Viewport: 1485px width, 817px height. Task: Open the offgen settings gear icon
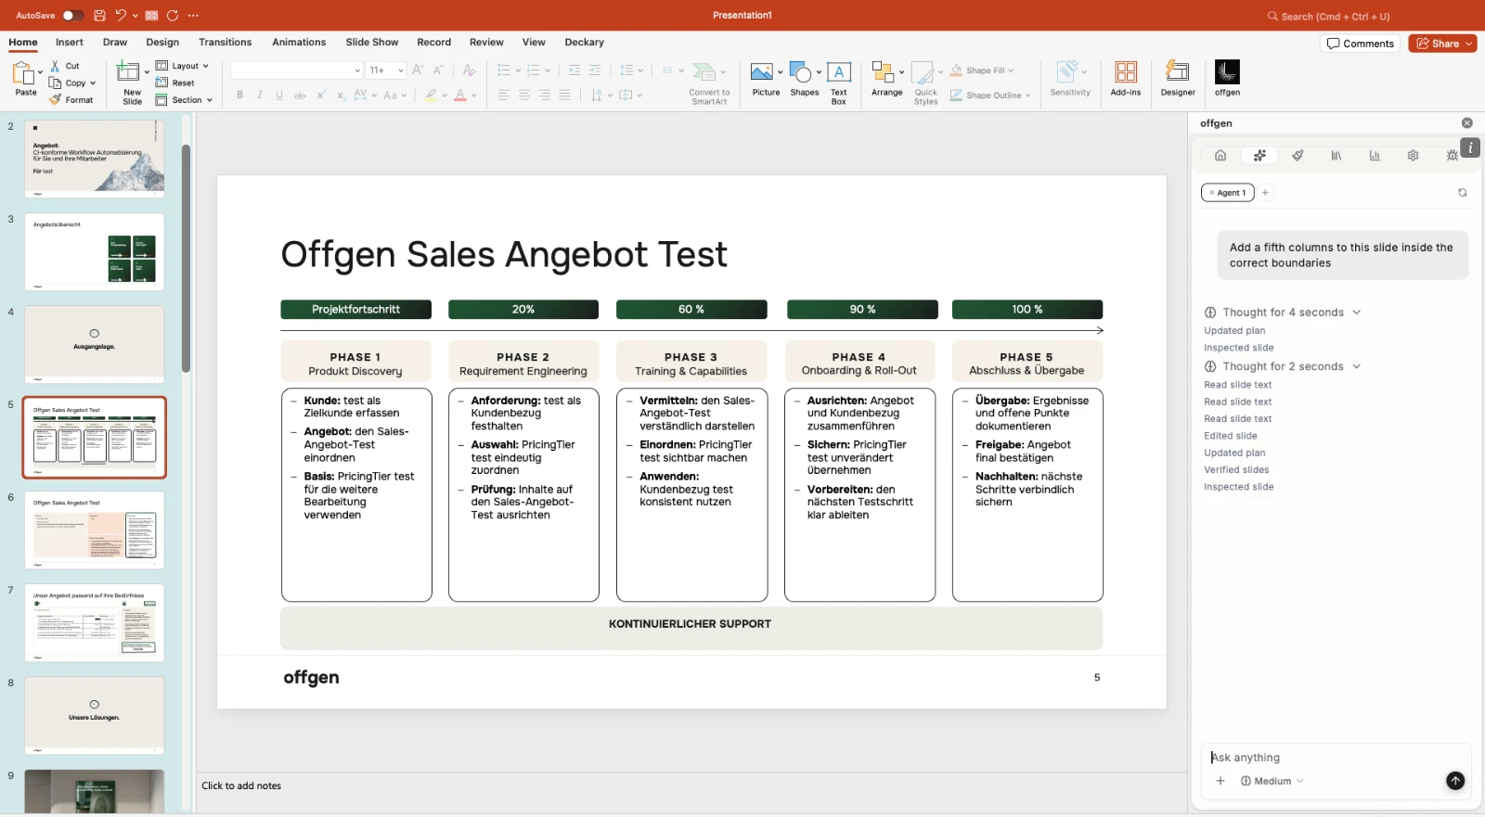pyautogui.click(x=1413, y=156)
